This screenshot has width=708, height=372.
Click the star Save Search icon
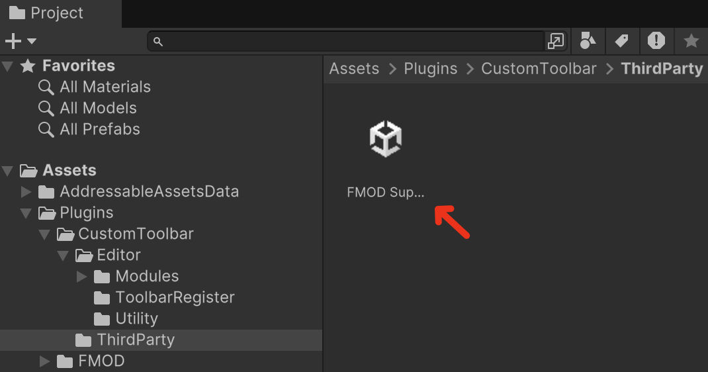[691, 41]
